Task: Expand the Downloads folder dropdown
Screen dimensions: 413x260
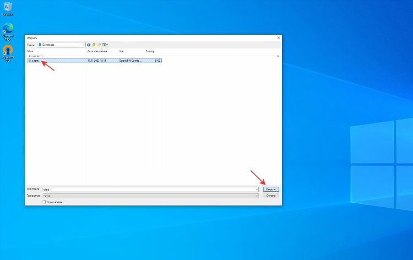Action: [x=84, y=45]
